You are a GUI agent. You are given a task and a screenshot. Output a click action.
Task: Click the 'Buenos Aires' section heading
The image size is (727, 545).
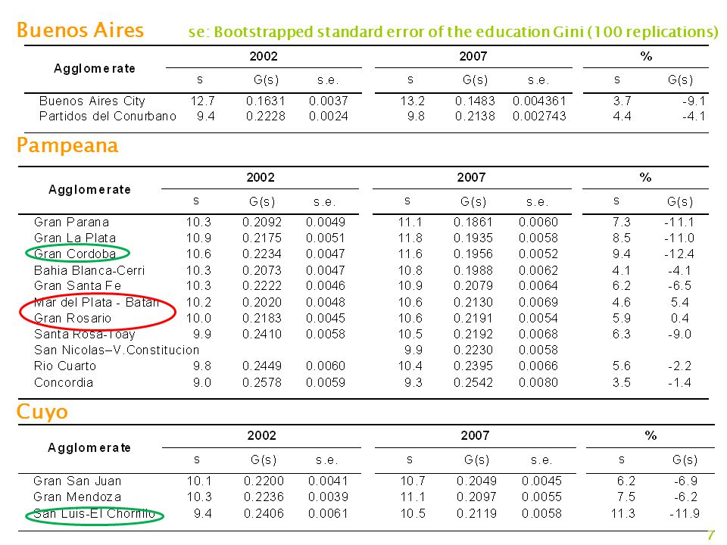pos(80,30)
